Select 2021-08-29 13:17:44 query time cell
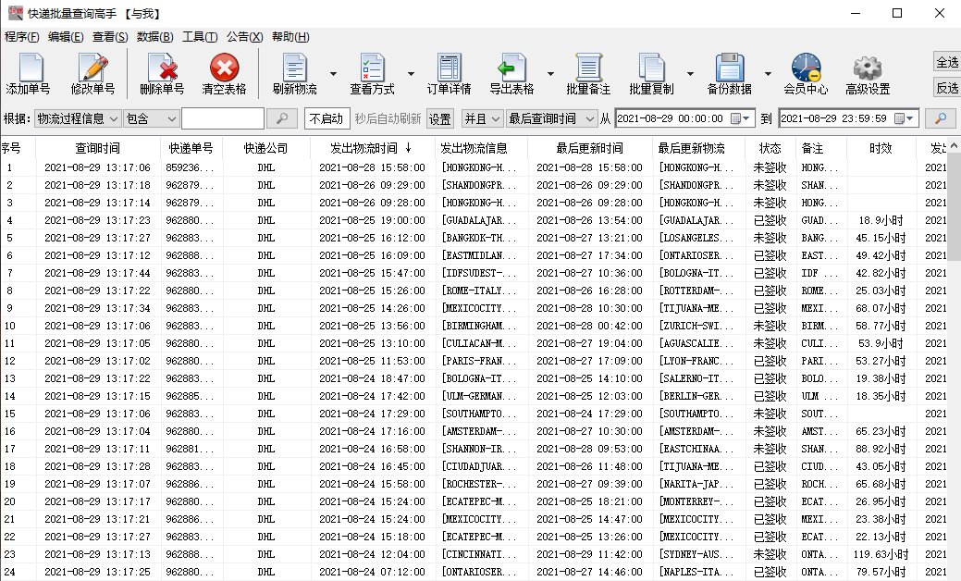This screenshot has height=581, width=961. click(x=98, y=273)
